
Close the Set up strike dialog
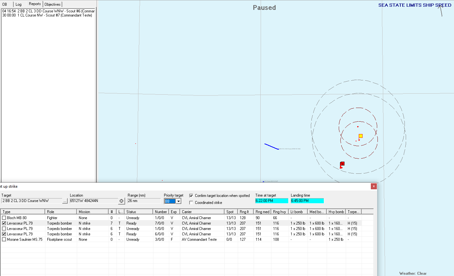click(x=374, y=186)
